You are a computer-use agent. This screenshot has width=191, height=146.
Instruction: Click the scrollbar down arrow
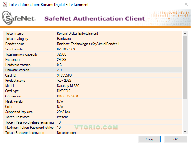click(185, 132)
